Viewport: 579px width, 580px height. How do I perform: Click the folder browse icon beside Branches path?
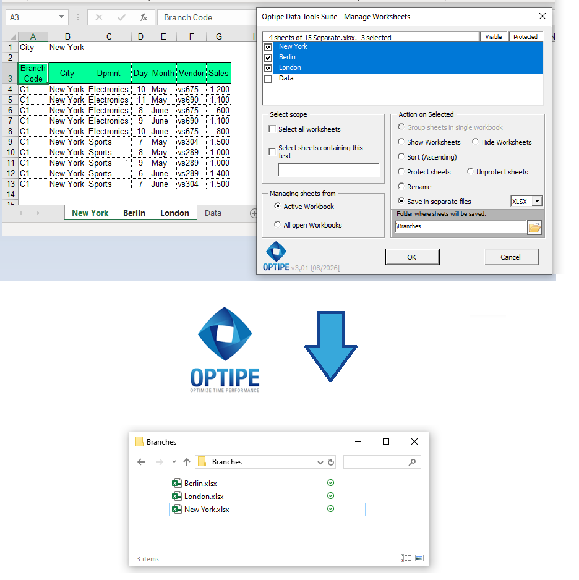[534, 227]
